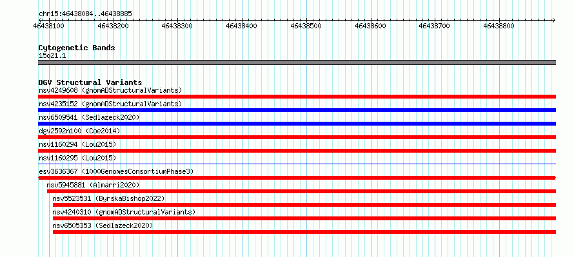Screen dimensions: 574x257
Task: Select the red bar under nsv6505353
Action: coord(304,232)
